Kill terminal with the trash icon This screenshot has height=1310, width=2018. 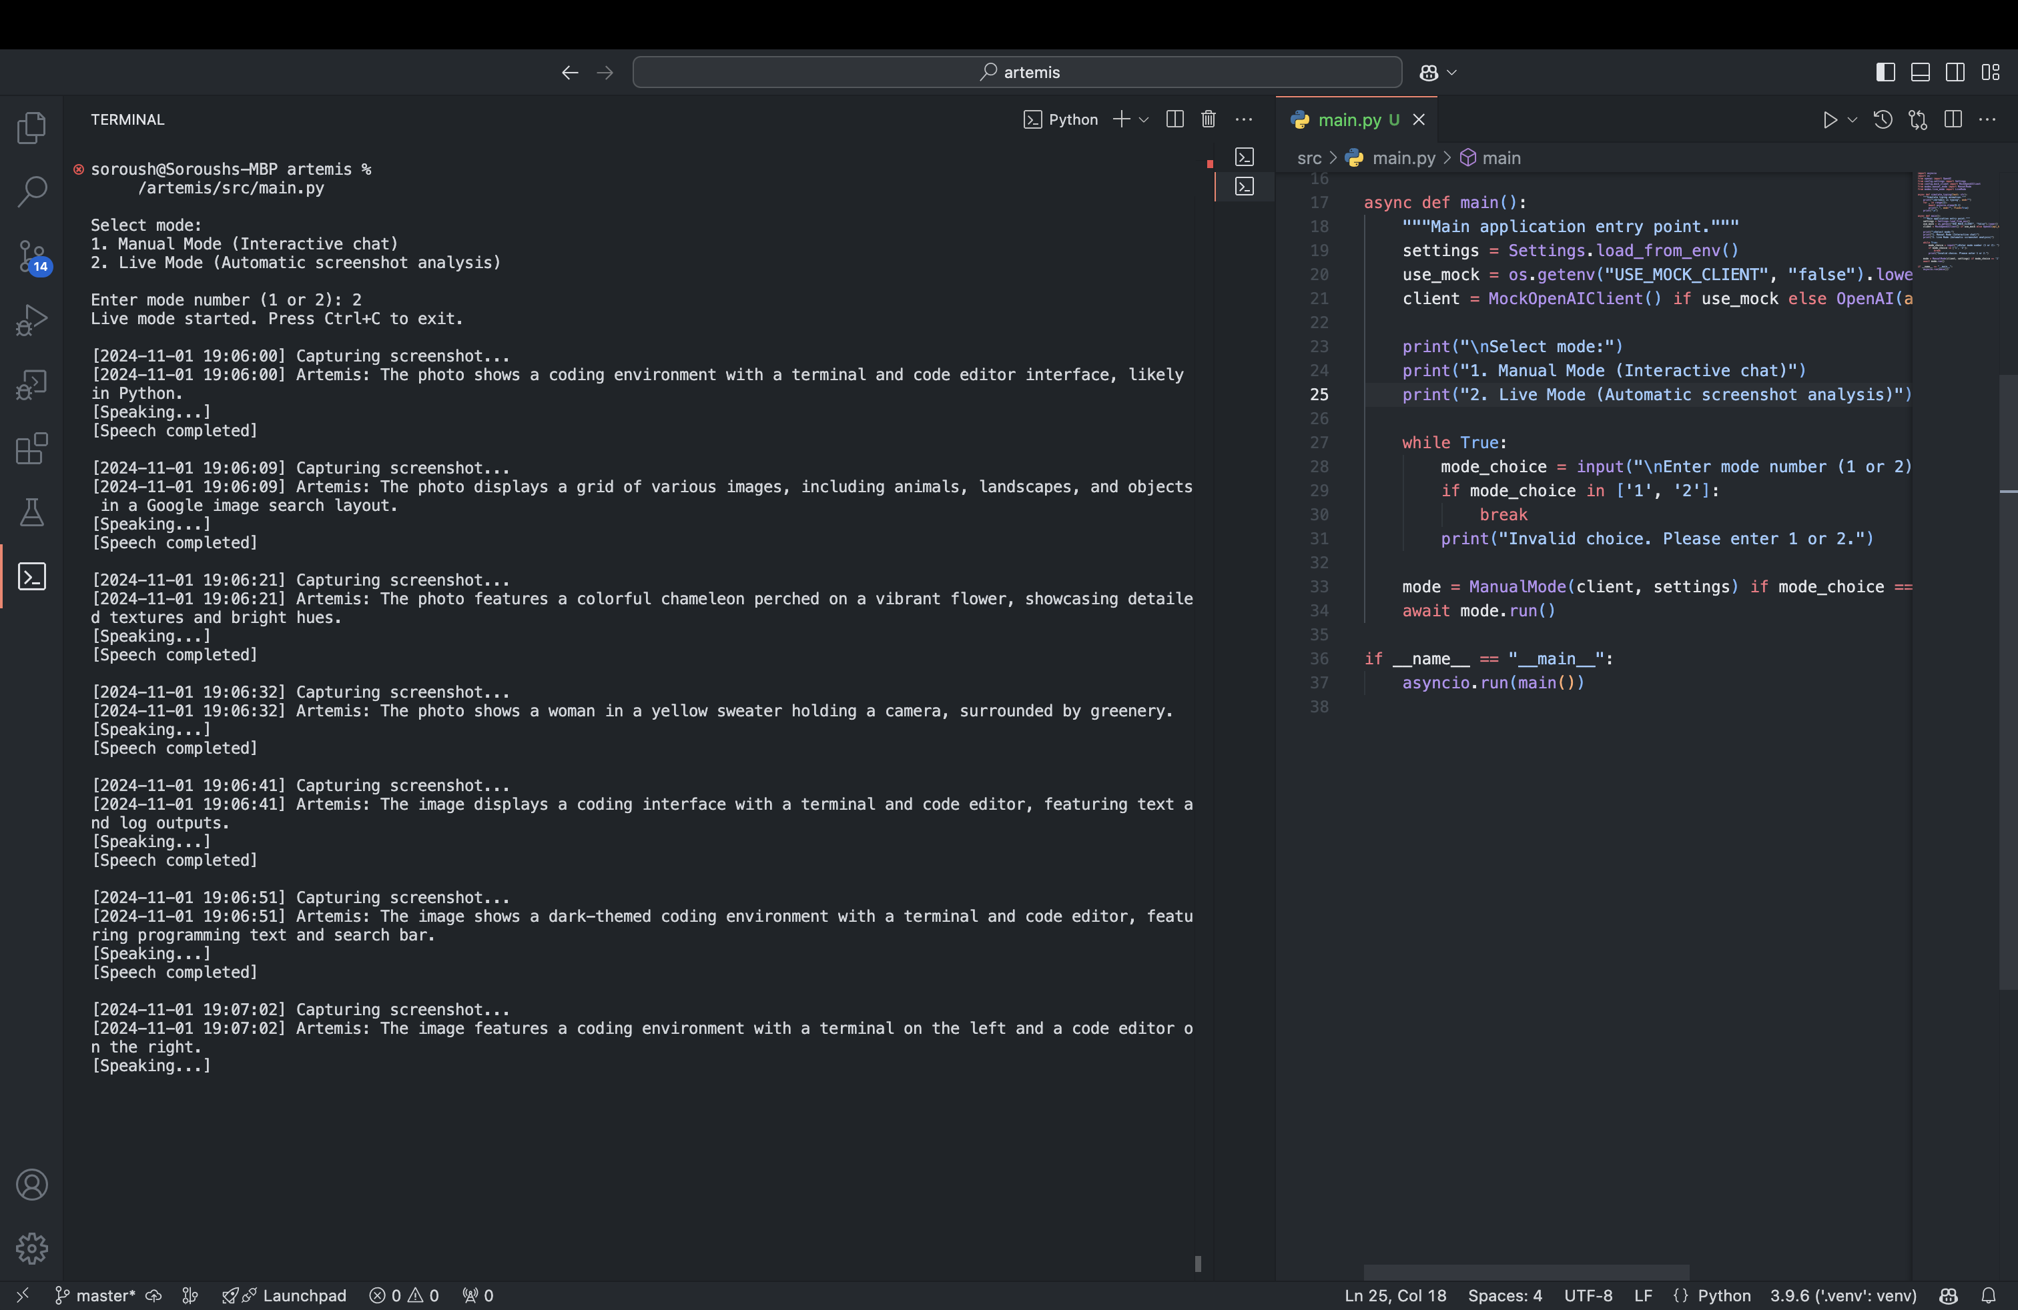1209,119
